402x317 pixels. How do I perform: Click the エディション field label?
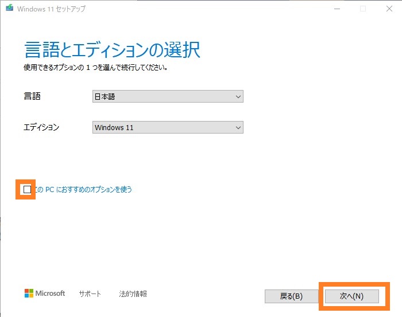pyautogui.click(x=41, y=127)
